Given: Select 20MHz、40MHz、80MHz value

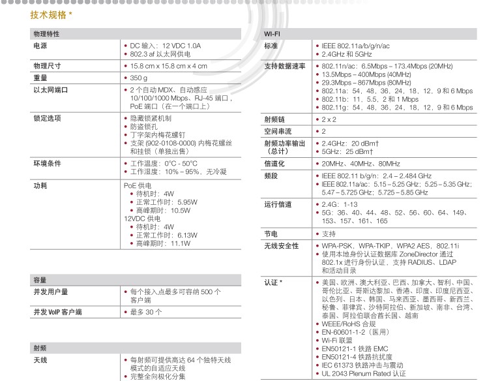Looking at the screenshot, I should (360, 163).
